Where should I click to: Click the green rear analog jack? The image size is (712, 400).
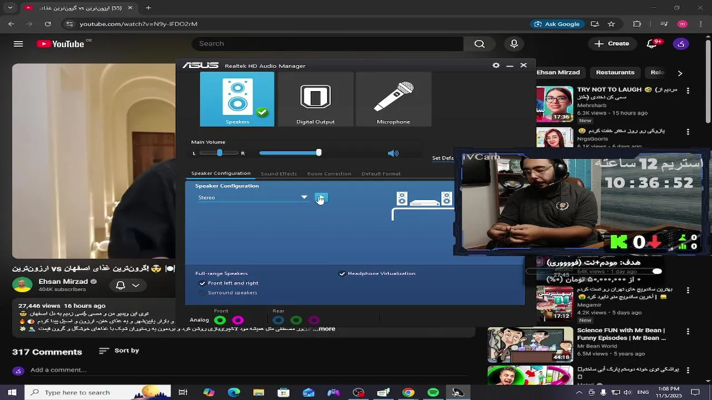[x=296, y=320]
